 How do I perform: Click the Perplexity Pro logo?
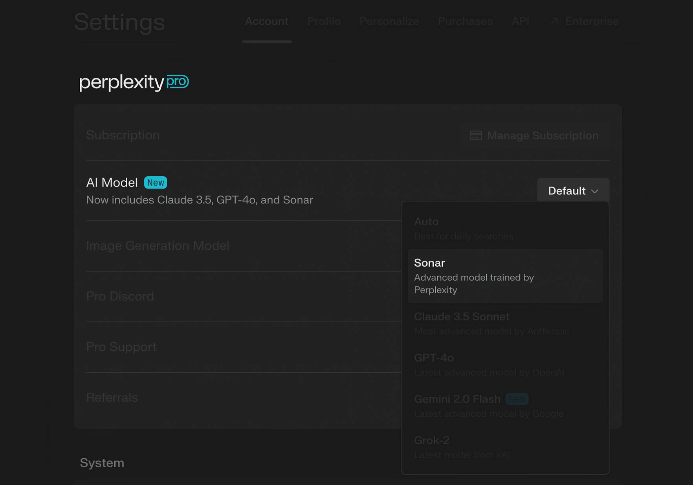[134, 82]
